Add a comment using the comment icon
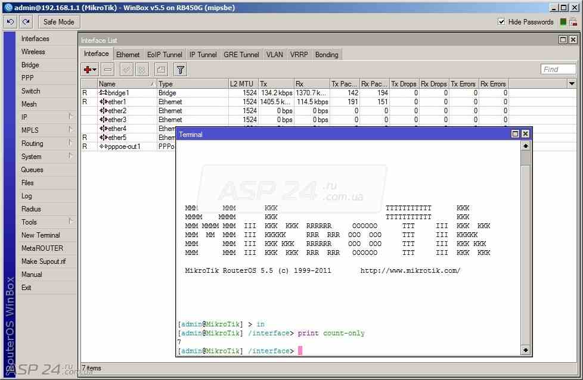 coord(160,69)
